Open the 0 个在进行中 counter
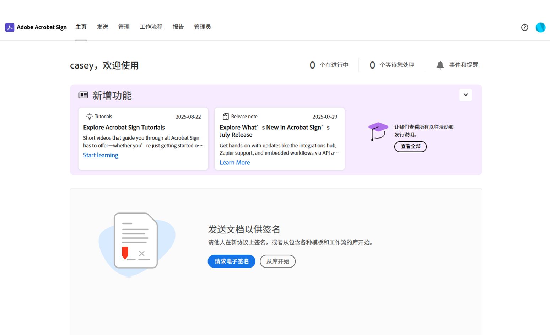 329,65
